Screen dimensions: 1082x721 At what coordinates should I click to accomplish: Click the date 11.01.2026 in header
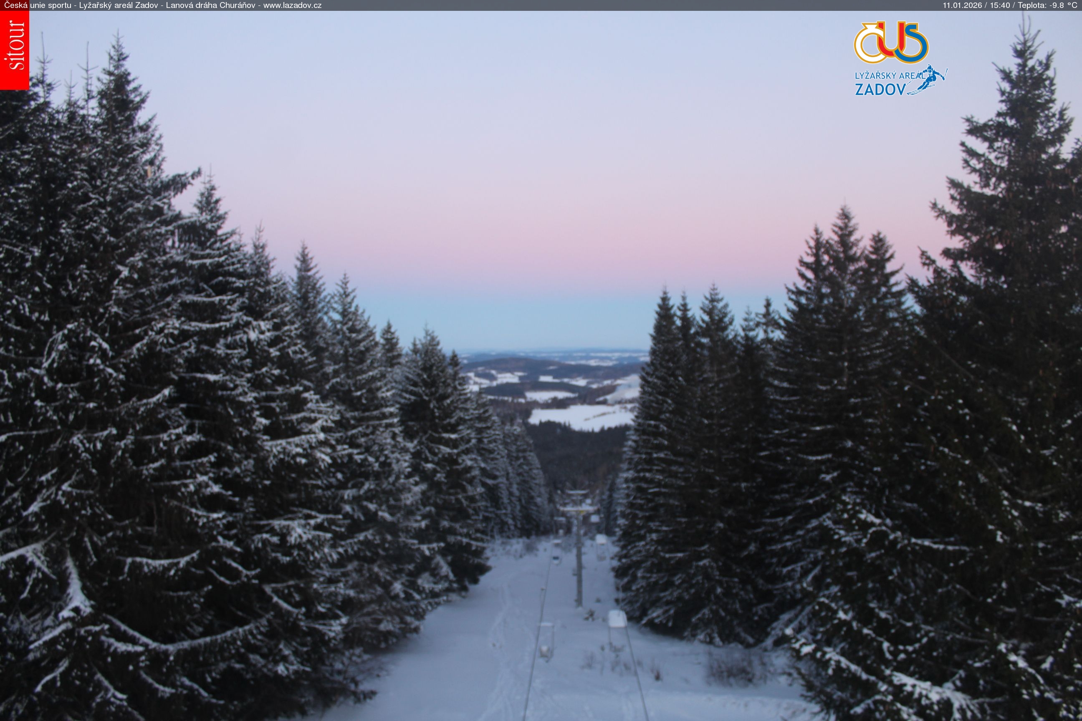pyautogui.click(x=962, y=5)
